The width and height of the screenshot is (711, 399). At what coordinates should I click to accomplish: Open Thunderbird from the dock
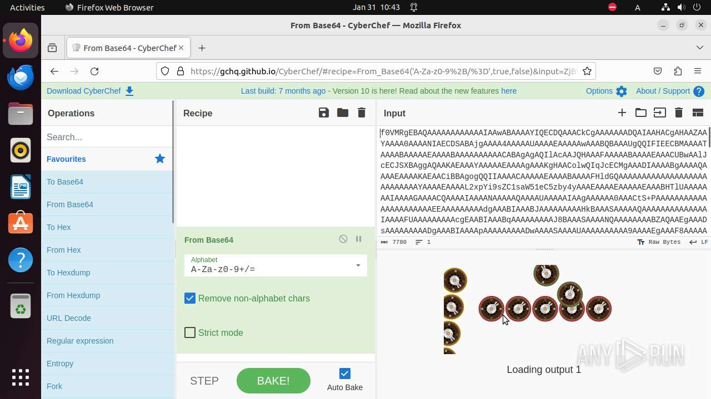point(21,77)
